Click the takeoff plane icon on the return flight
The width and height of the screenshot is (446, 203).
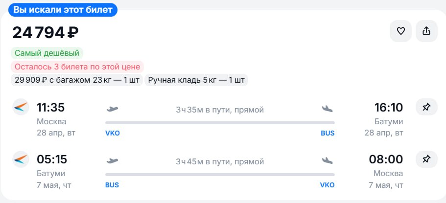coord(112,160)
